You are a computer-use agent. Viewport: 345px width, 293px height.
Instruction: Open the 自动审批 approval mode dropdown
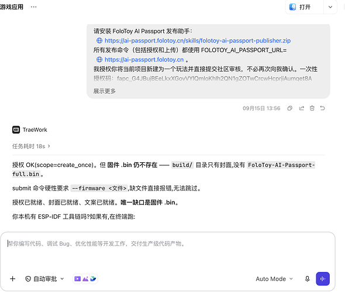[44, 279]
